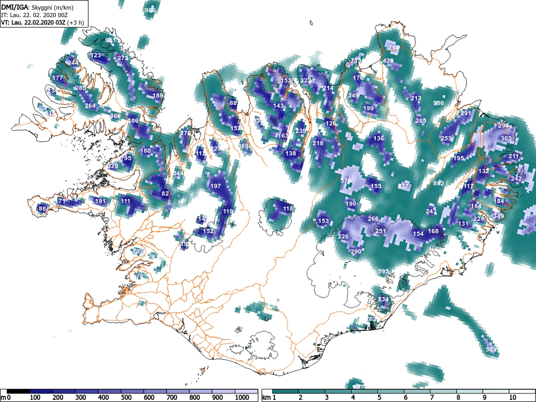
Task: Select the dark blue swatch between 100 and 200 m
Action: (x=41, y=392)
